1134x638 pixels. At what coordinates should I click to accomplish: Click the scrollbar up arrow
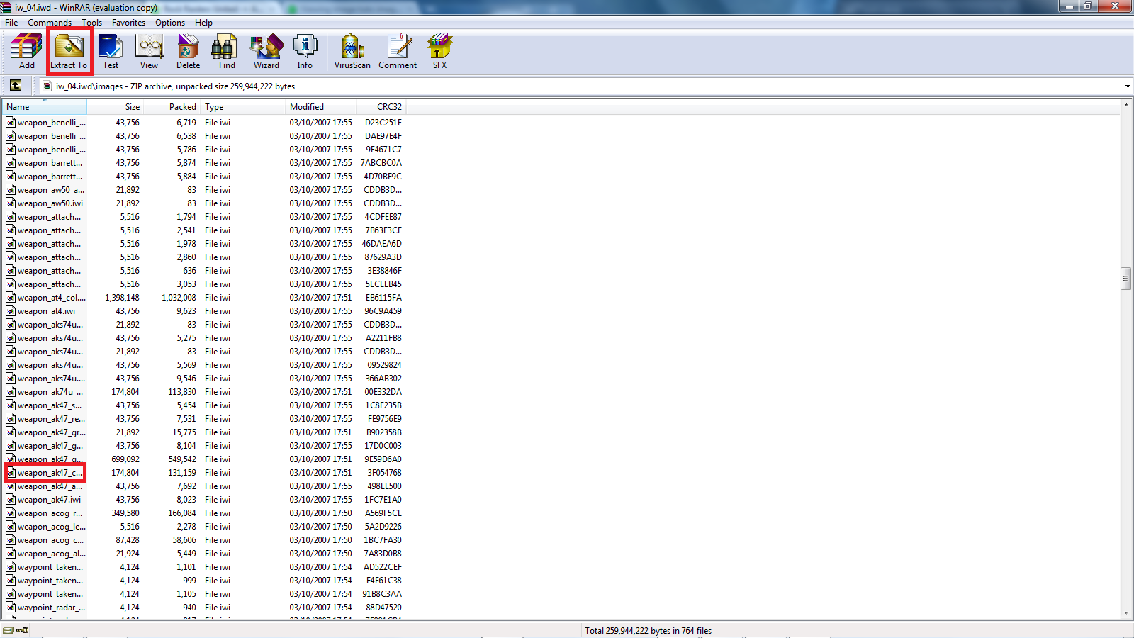pos(1125,106)
